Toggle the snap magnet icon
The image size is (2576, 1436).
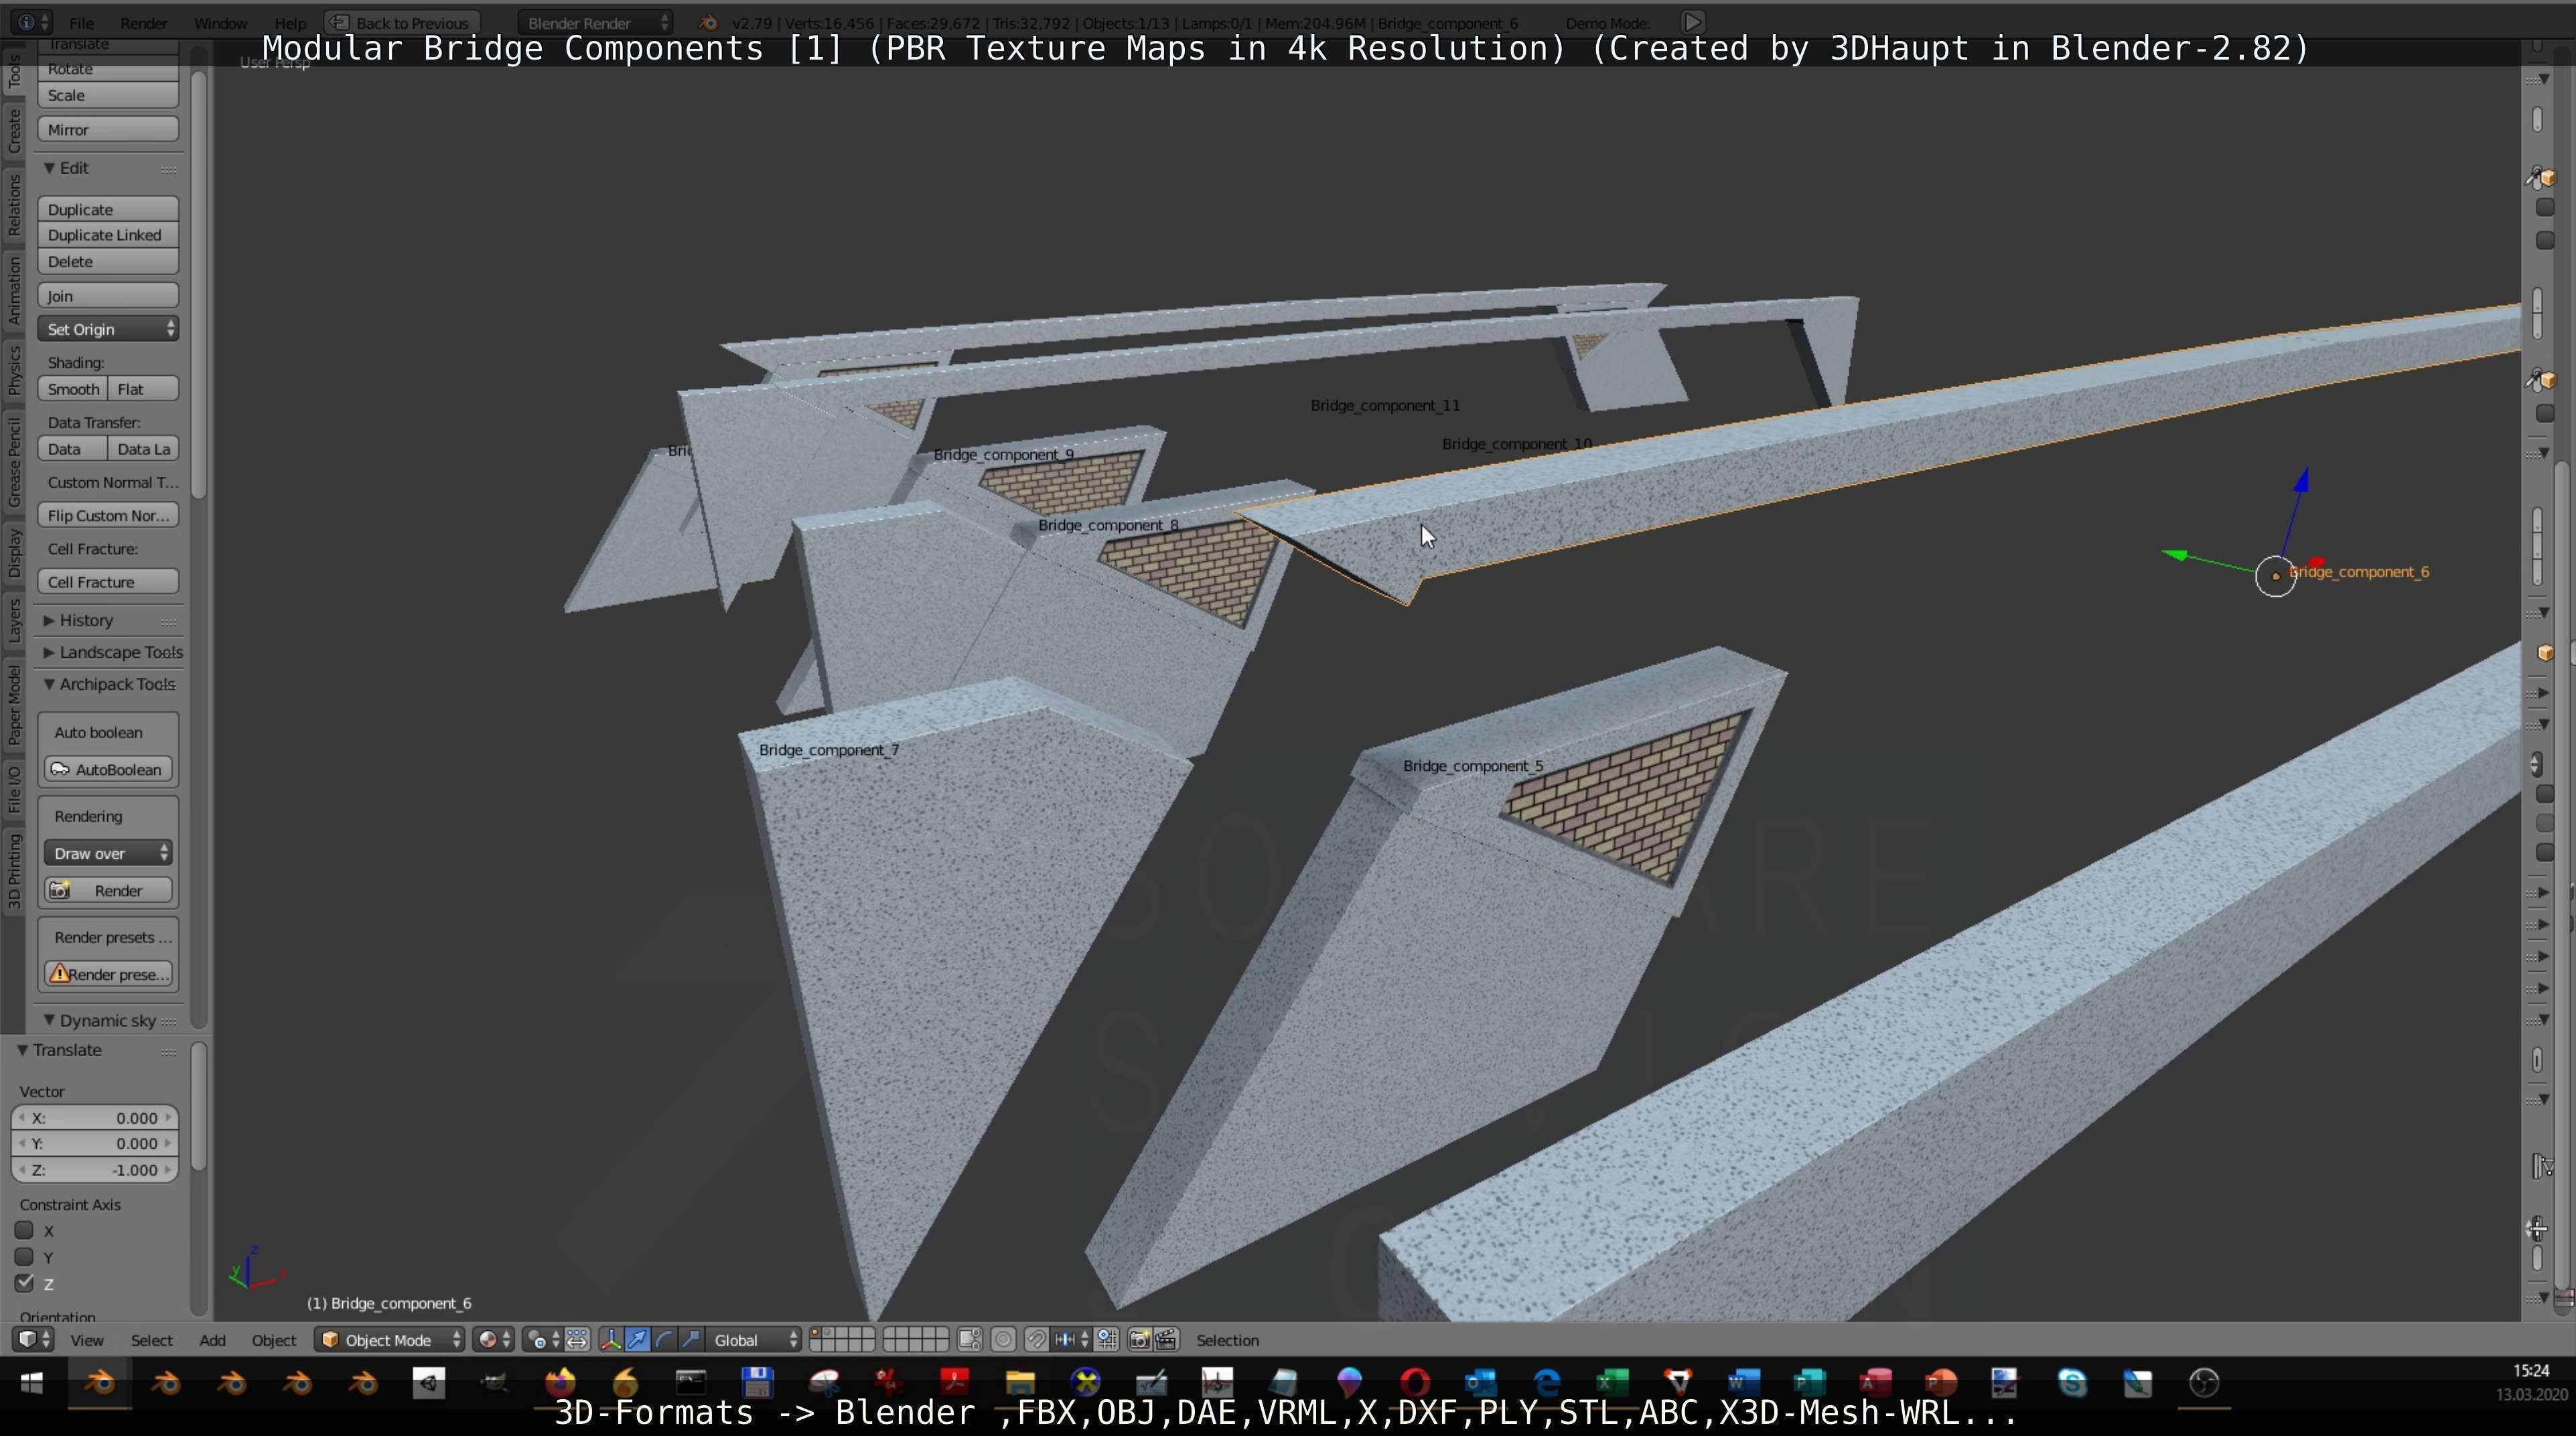(1037, 1340)
